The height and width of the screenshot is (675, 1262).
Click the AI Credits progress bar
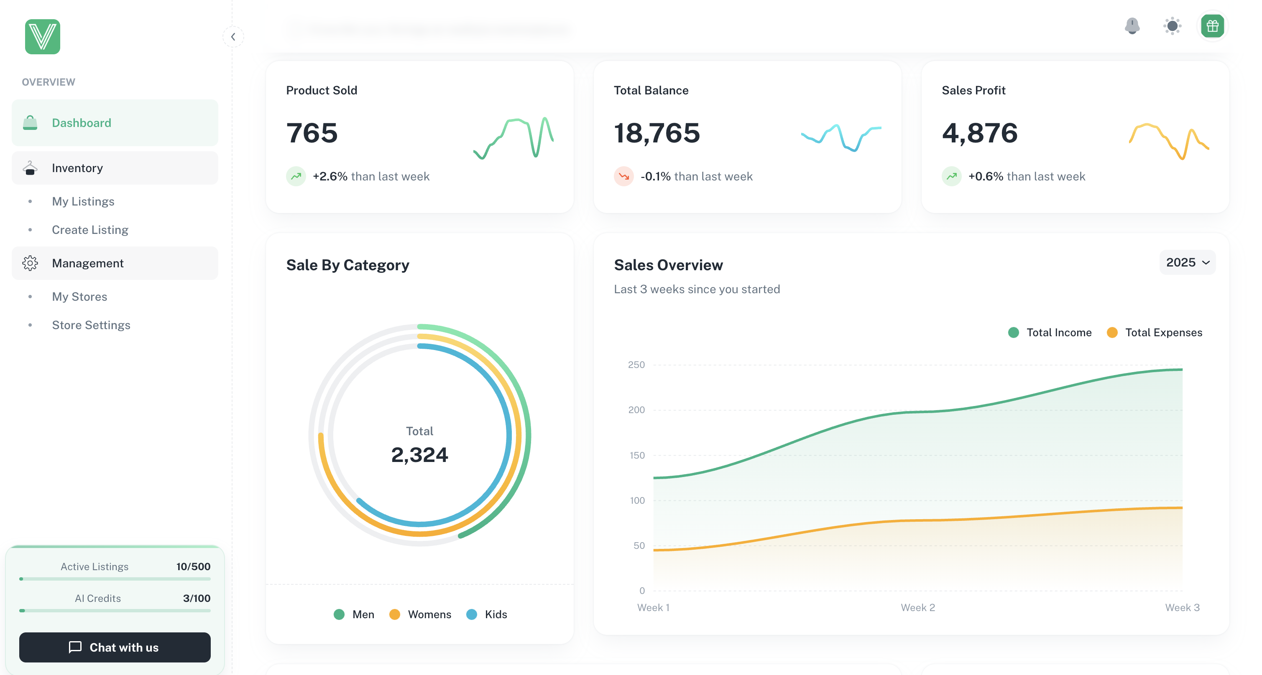[115, 610]
